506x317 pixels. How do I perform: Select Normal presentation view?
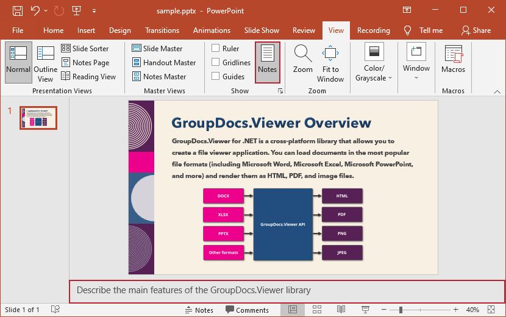point(18,62)
